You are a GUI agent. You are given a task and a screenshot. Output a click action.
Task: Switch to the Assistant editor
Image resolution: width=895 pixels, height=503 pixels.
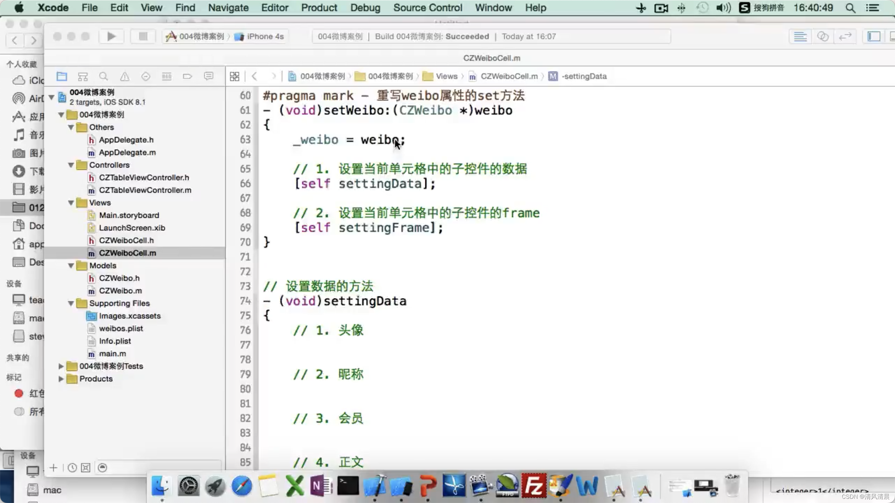(x=823, y=36)
